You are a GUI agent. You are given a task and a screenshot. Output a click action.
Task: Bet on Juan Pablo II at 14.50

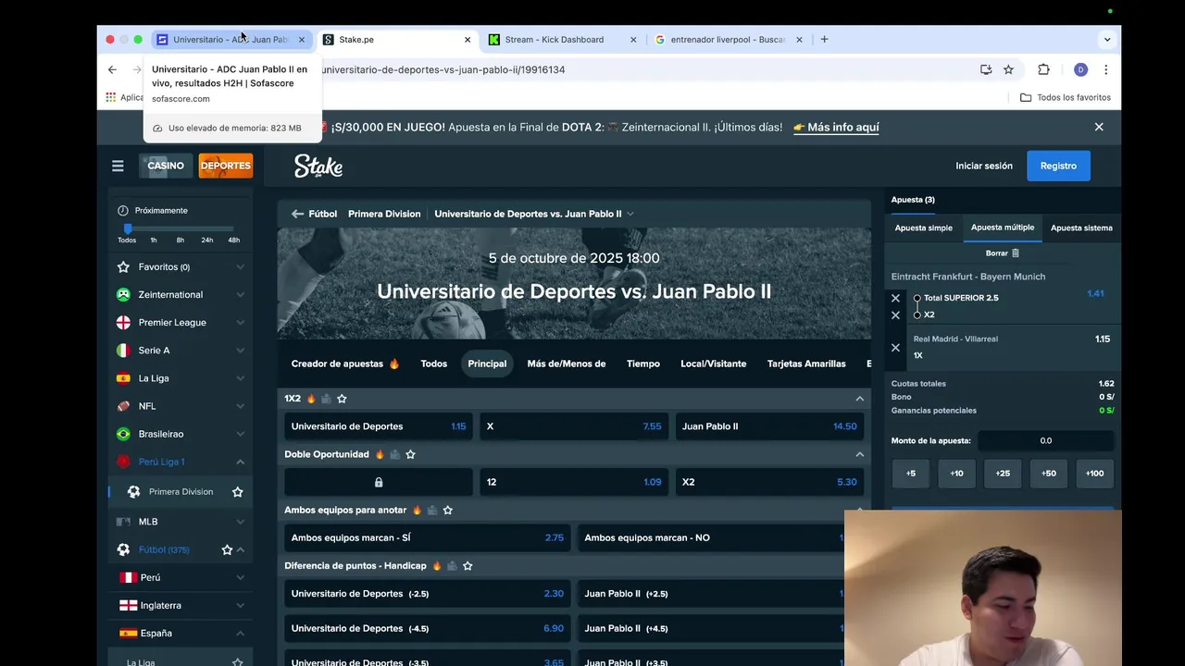pos(769,426)
